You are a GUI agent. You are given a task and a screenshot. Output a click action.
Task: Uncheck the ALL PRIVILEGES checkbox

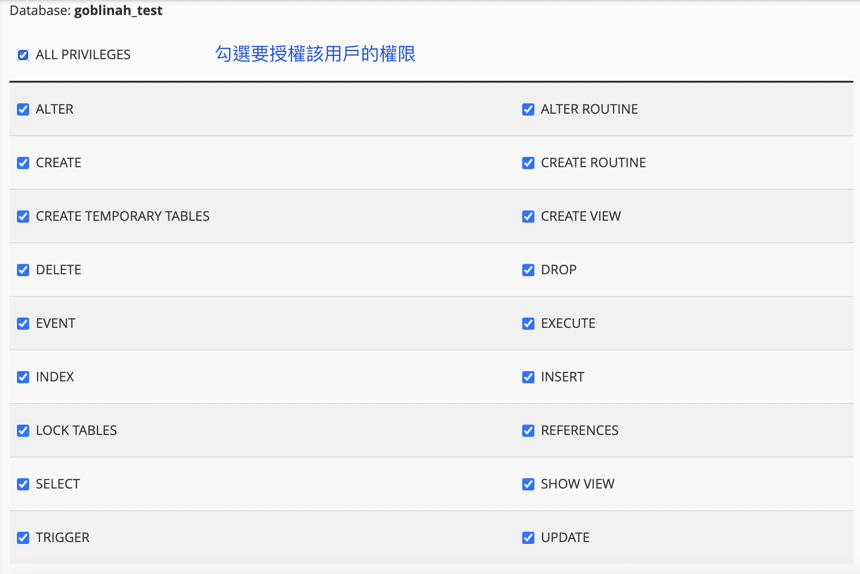pos(23,55)
